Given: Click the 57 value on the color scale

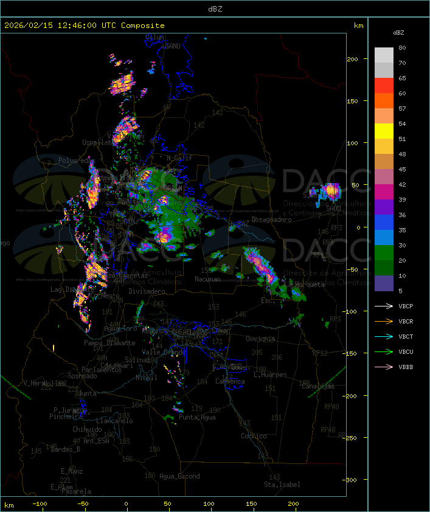Looking at the screenshot, I should (x=402, y=108).
